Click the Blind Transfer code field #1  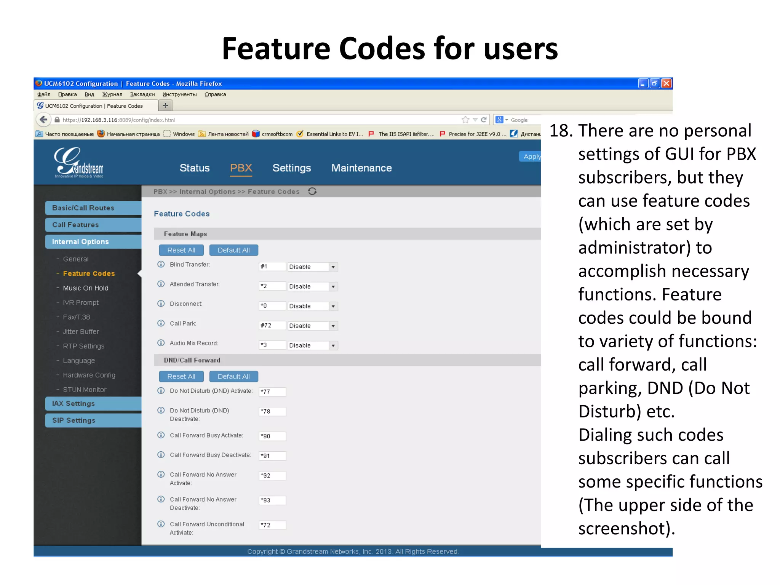point(272,267)
